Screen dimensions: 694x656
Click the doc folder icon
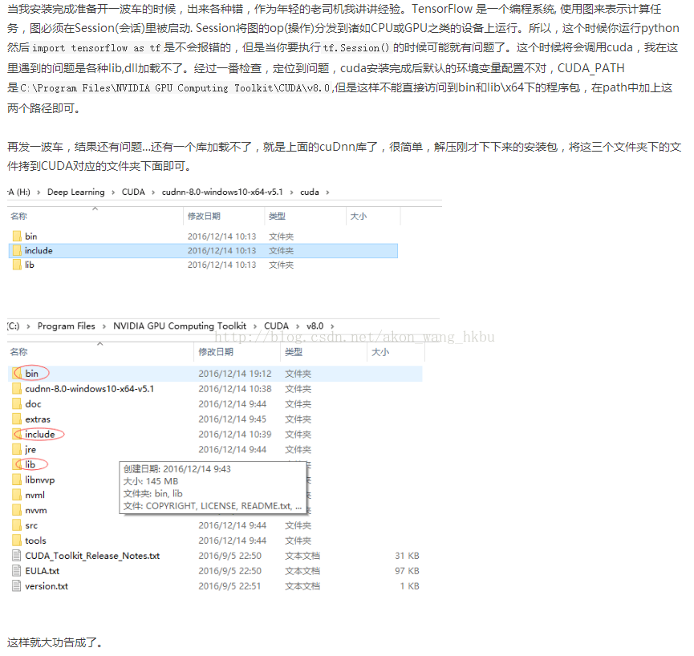17,404
